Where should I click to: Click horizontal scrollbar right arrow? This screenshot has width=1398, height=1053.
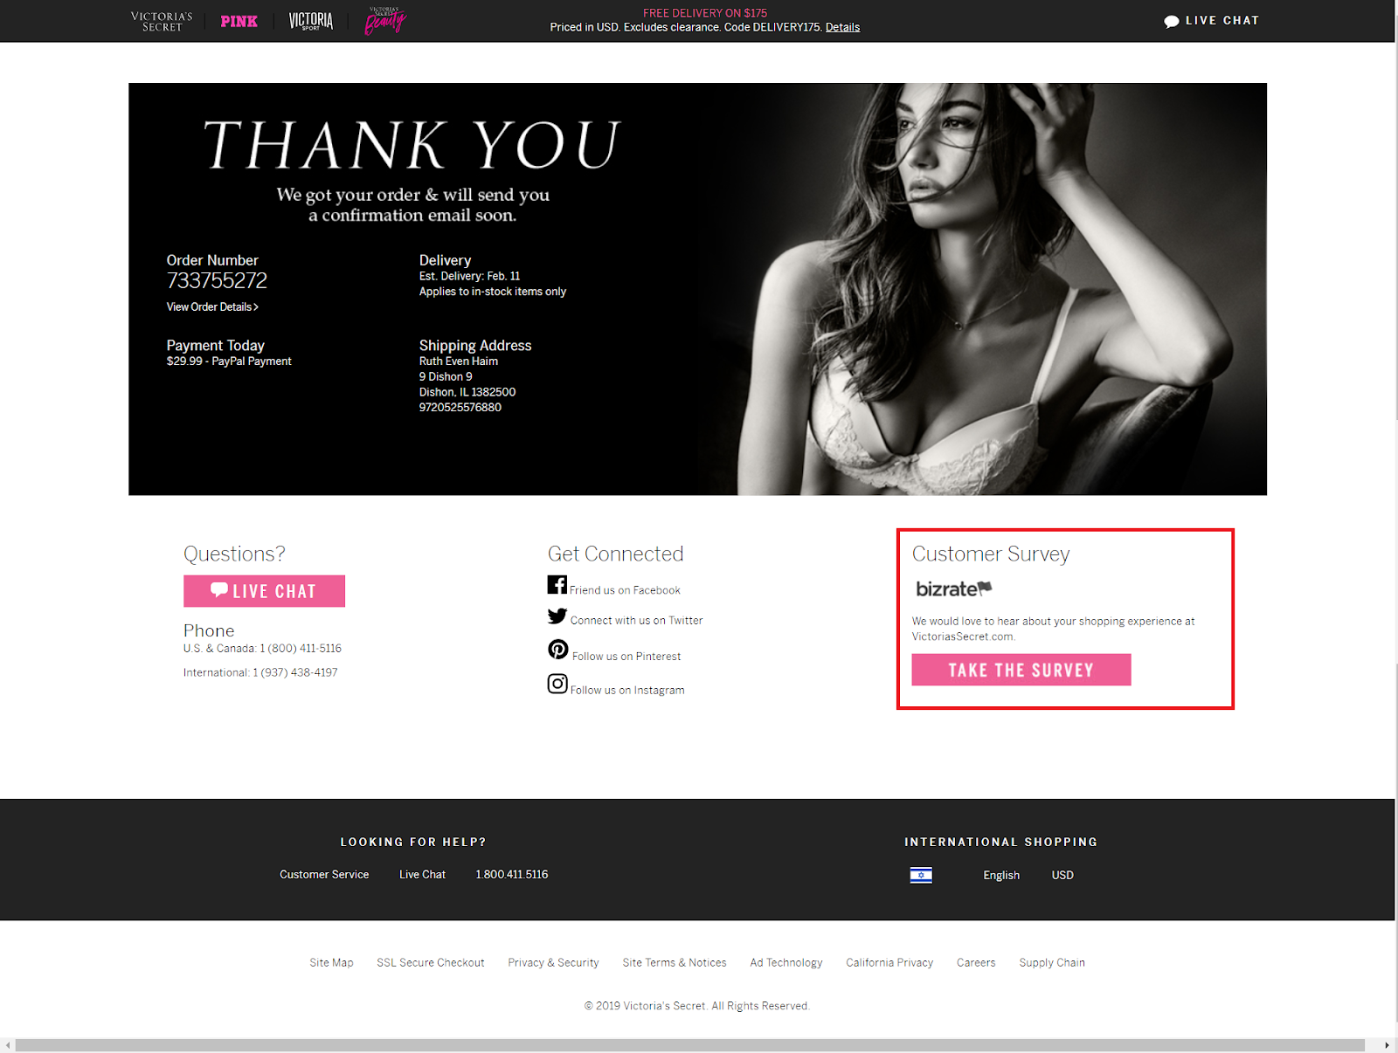[x=1388, y=1045]
